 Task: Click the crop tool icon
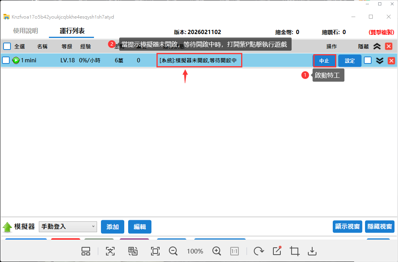pyautogui.click(x=294, y=251)
